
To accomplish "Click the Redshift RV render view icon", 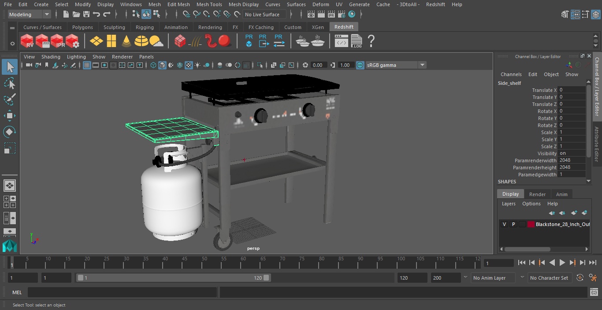I will pyautogui.click(x=27, y=41).
